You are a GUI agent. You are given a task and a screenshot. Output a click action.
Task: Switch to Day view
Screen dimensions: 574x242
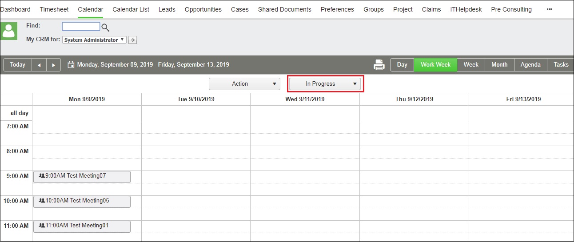point(402,65)
